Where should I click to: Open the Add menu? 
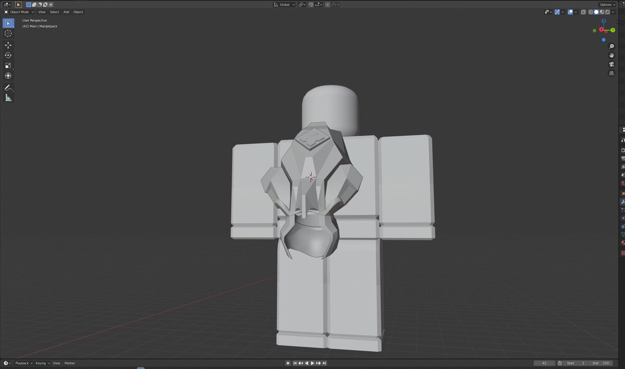click(x=66, y=12)
